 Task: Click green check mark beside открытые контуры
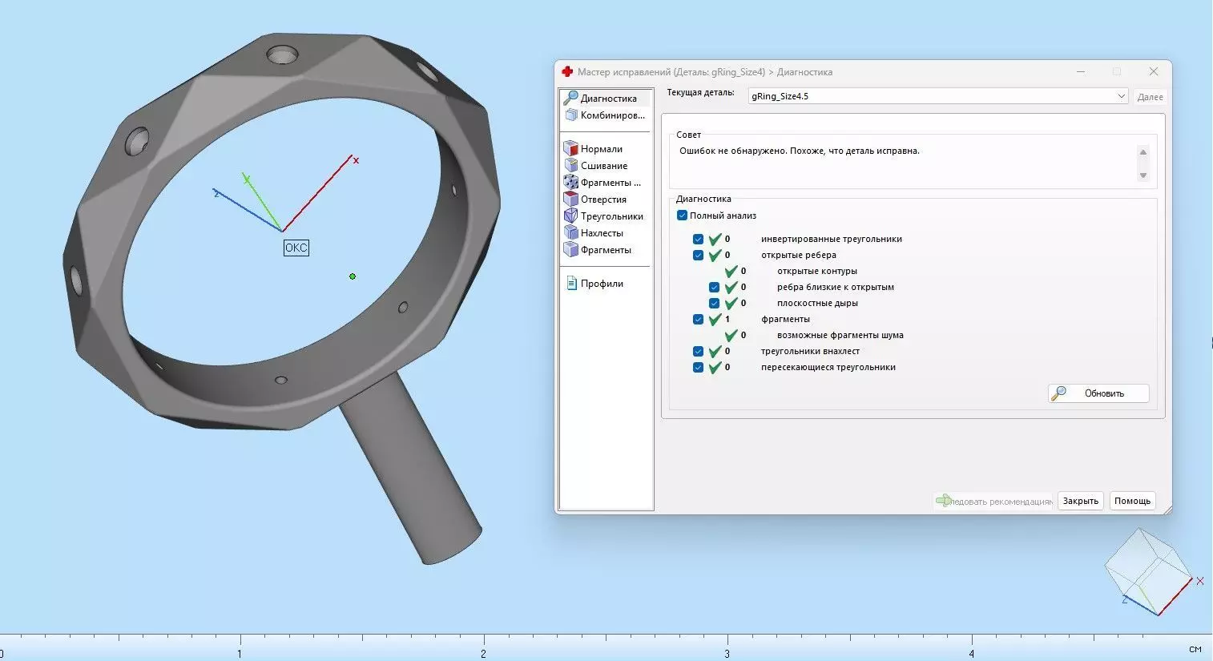click(x=731, y=271)
